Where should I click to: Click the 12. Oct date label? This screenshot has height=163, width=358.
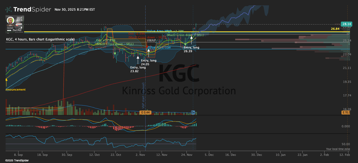[94, 155]
